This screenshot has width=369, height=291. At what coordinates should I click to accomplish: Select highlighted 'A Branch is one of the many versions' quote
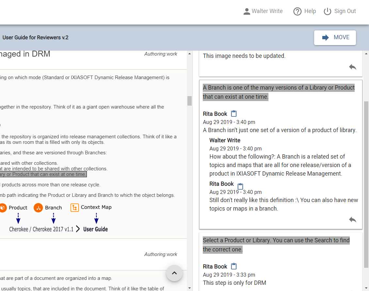tap(279, 92)
